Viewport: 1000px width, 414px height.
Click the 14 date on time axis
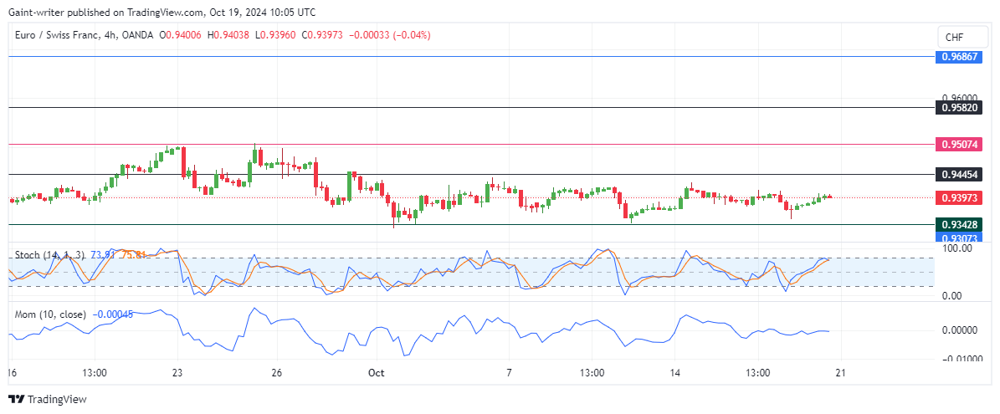click(x=675, y=372)
